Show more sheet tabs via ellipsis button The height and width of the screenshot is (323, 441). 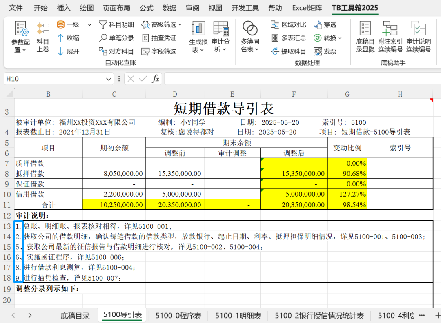pos(421,315)
